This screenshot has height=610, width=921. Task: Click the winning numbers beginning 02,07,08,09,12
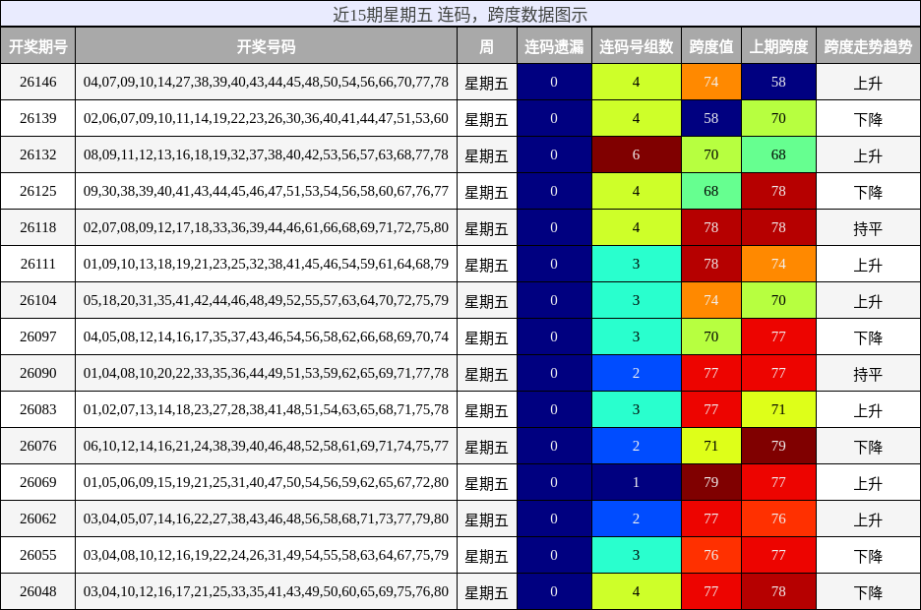[x=266, y=227]
